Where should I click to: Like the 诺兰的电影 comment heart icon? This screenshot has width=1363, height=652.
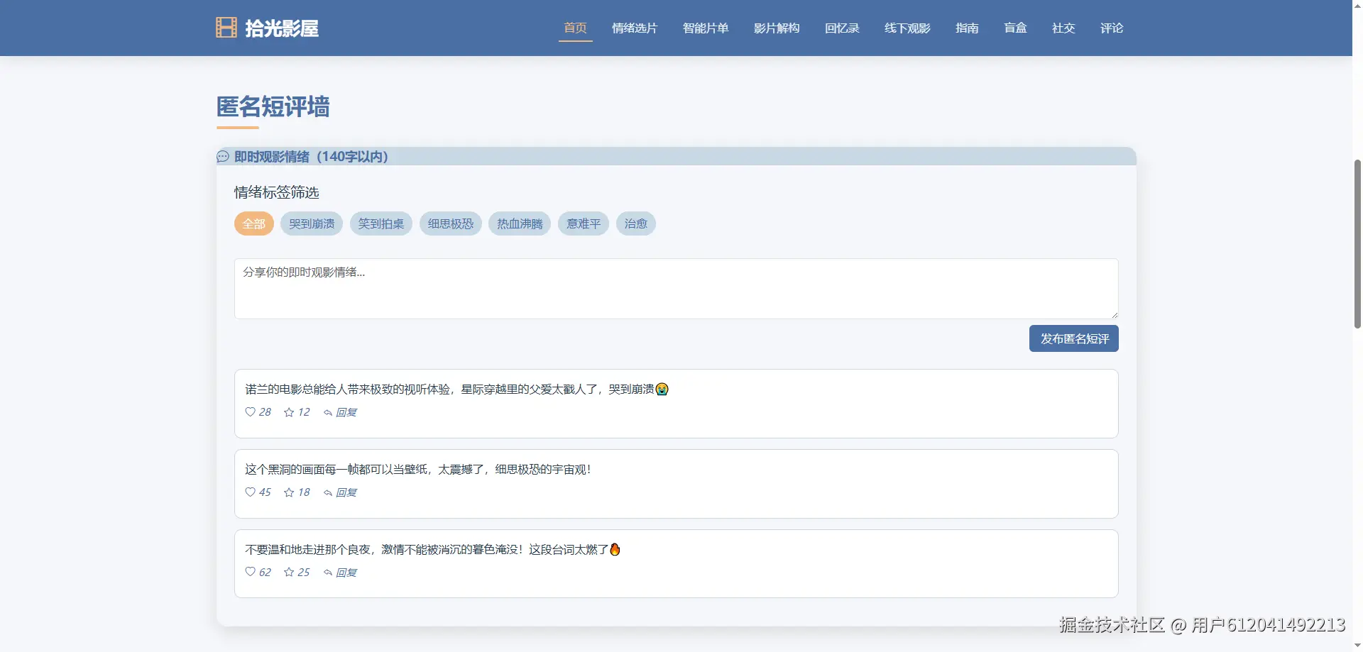point(250,412)
